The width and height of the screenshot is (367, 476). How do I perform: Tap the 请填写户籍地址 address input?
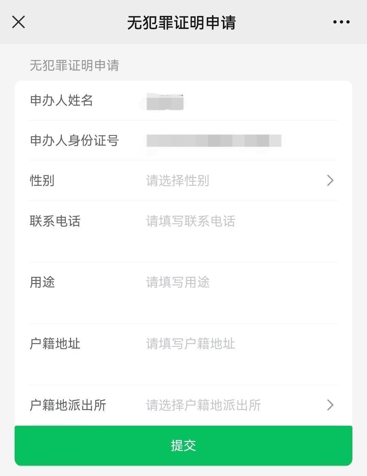pos(191,344)
